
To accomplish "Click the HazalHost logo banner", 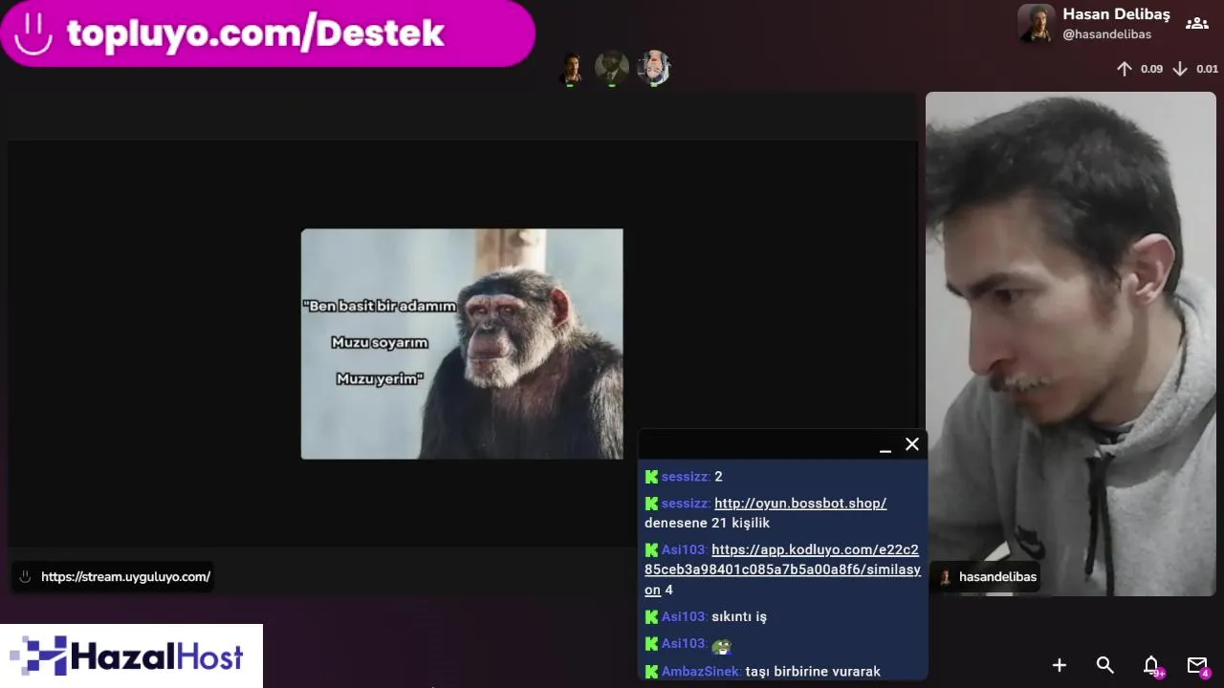I will [131, 656].
